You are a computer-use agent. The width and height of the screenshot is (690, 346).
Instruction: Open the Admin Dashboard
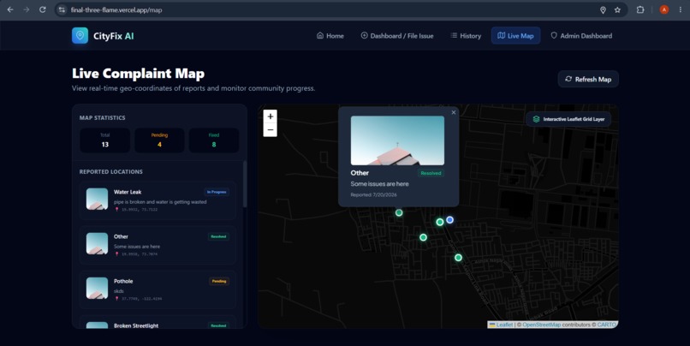581,36
